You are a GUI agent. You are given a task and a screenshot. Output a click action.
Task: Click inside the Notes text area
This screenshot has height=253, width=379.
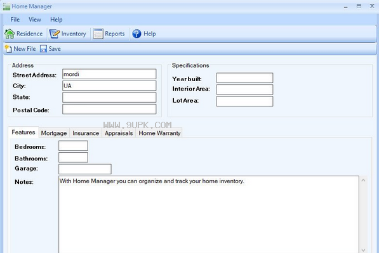click(x=209, y=214)
